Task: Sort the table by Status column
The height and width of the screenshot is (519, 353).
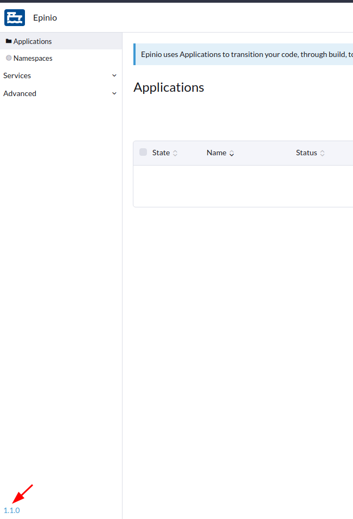Action: point(306,153)
